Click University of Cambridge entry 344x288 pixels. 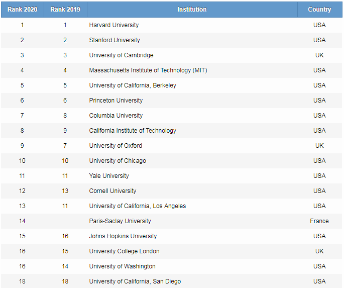point(121,55)
